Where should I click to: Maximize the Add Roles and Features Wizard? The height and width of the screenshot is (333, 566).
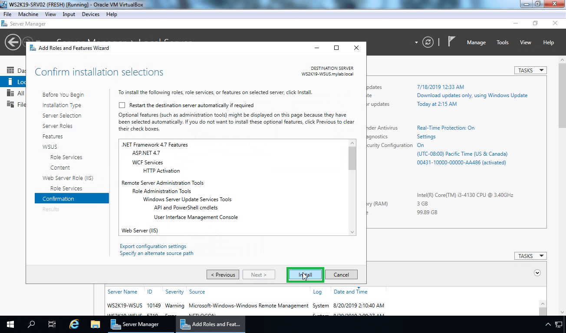pos(336,48)
